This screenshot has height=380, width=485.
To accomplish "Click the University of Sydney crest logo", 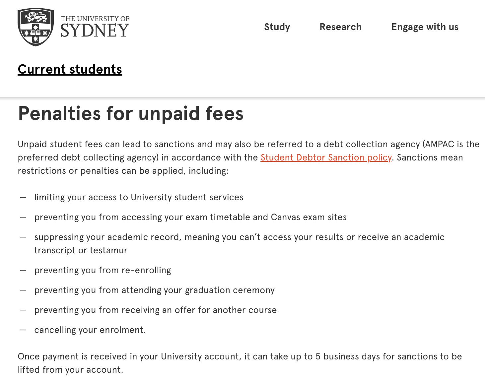I will (x=35, y=27).
